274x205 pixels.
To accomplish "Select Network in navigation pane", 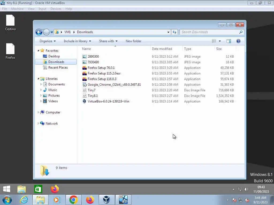I will pyautogui.click(x=52, y=124).
